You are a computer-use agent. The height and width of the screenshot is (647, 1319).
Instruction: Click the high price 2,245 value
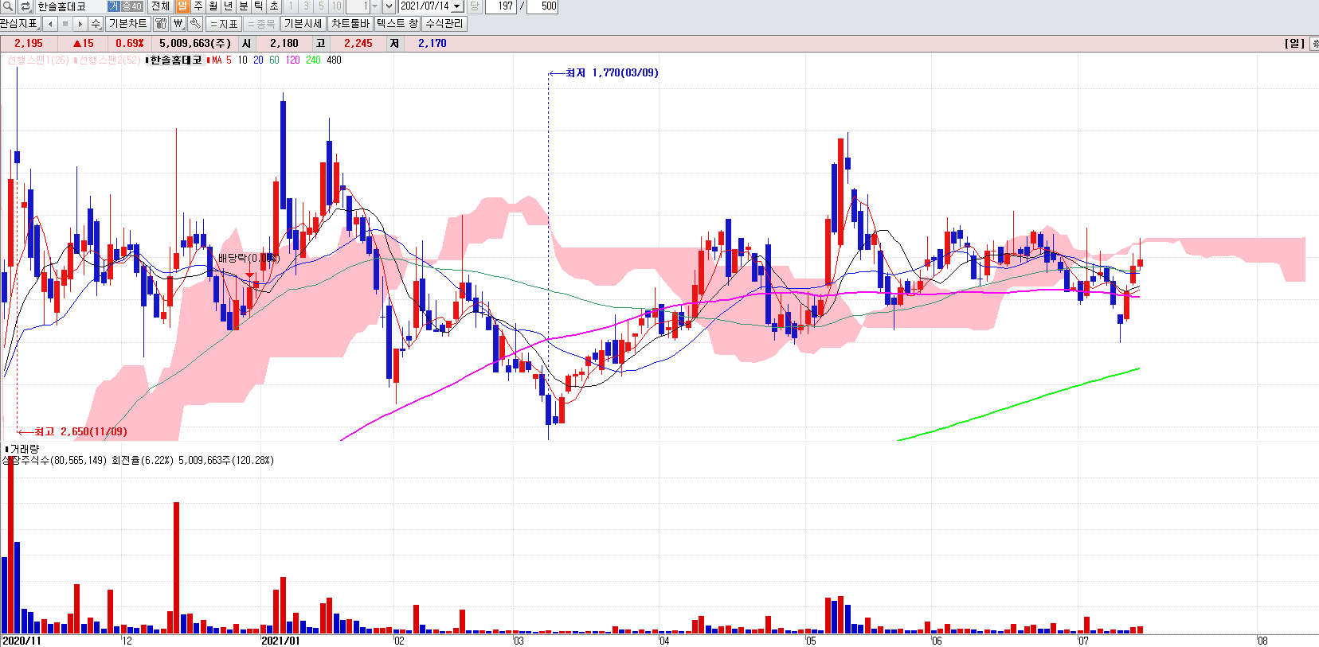[358, 44]
